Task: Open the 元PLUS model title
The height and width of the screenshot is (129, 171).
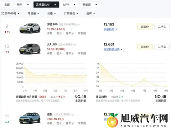Action: [x=52, y=44]
